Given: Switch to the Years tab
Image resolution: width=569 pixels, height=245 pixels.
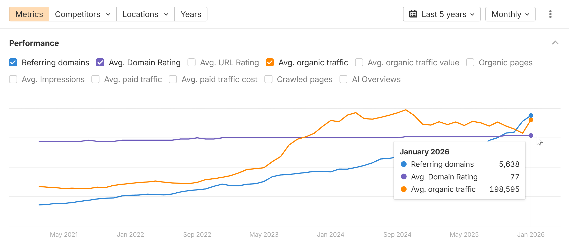Looking at the screenshot, I should pyautogui.click(x=191, y=14).
